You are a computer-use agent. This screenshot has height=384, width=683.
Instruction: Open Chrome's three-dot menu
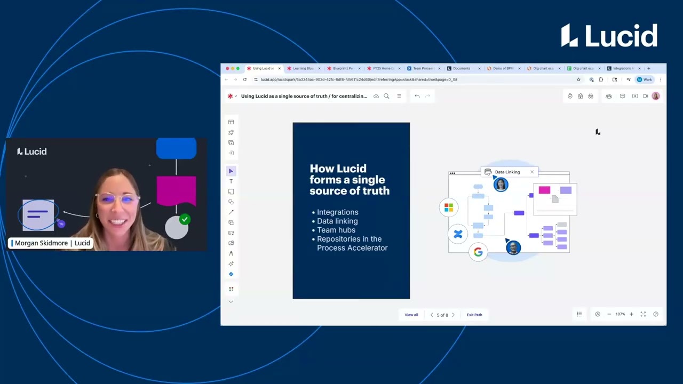pyautogui.click(x=661, y=79)
